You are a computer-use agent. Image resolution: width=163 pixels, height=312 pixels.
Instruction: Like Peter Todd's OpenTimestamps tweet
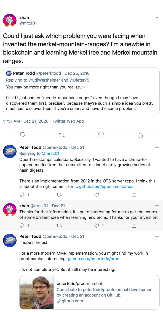coord(97,195)
